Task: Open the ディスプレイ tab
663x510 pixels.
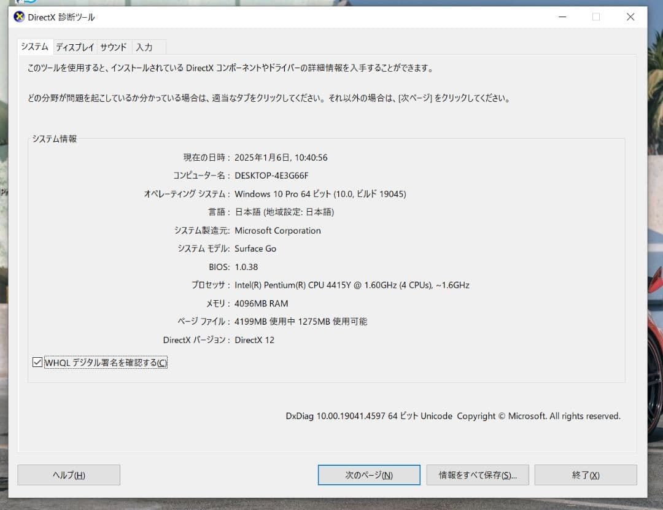Action: [75, 47]
